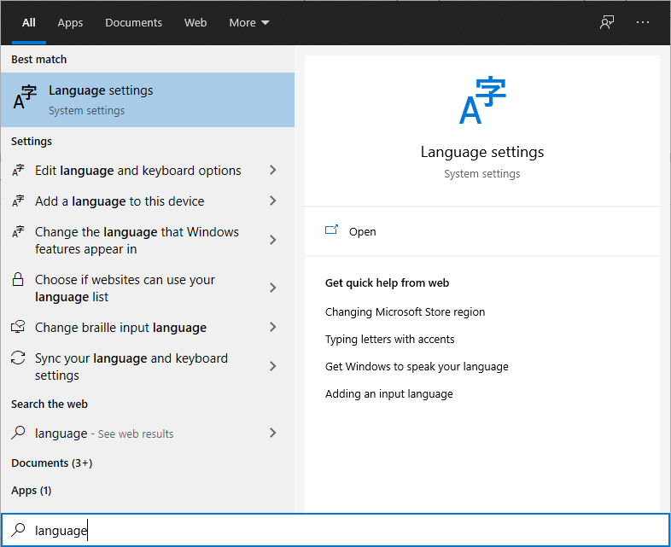Click the language icon beside Change the language that Windows features
Viewport: 671px width, 547px height.
(18, 232)
